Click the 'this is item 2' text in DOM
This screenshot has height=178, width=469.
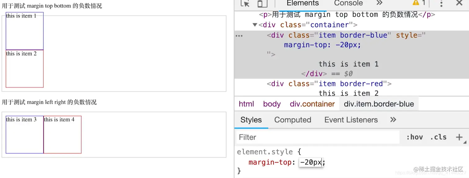pos(349,93)
